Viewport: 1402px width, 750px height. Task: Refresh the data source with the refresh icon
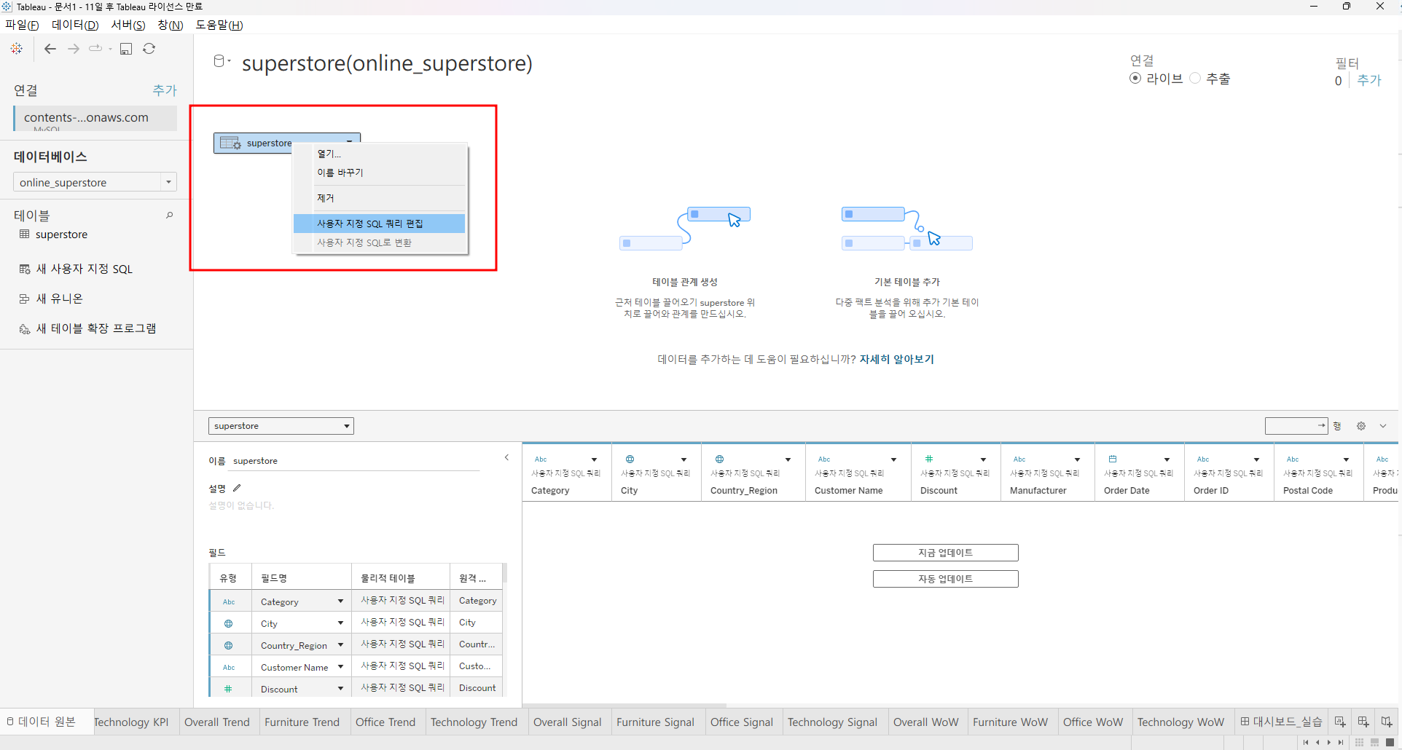[x=149, y=49]
